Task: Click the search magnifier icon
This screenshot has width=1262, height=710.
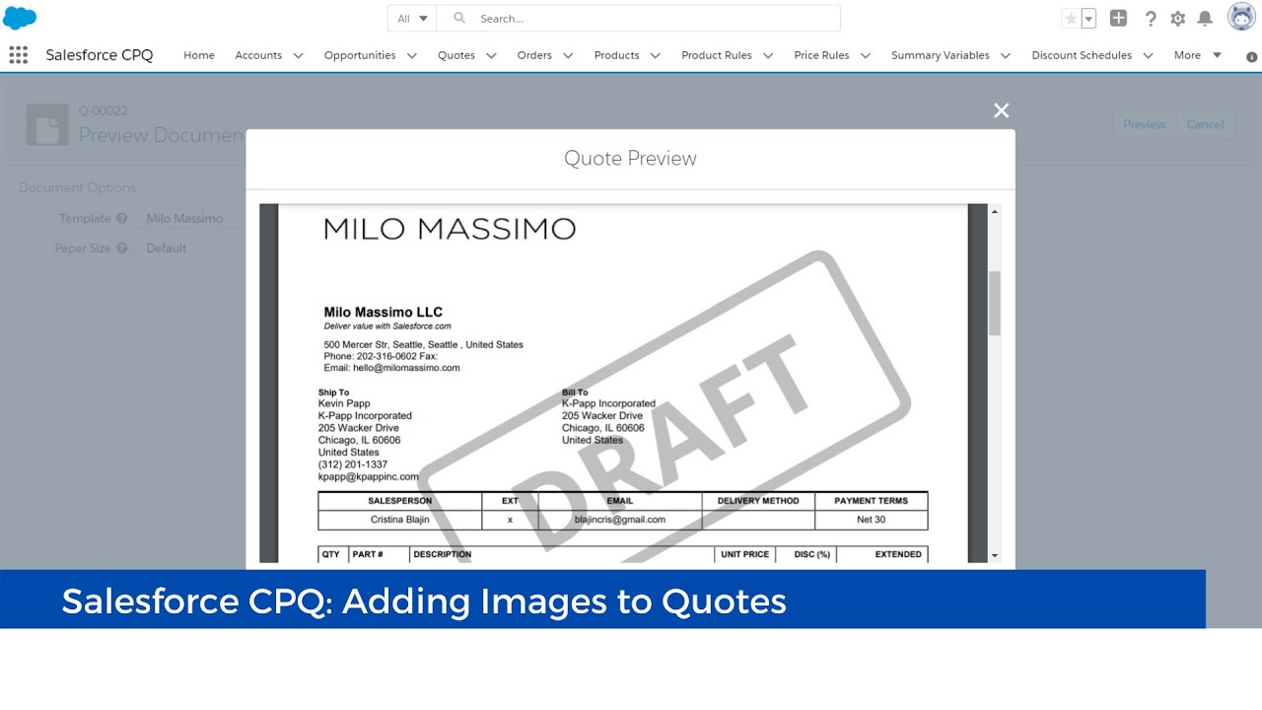Action: (x=458, y=18)
